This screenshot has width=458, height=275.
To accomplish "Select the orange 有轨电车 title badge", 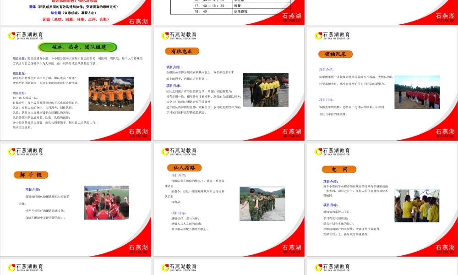I will (x=182, y=51).
